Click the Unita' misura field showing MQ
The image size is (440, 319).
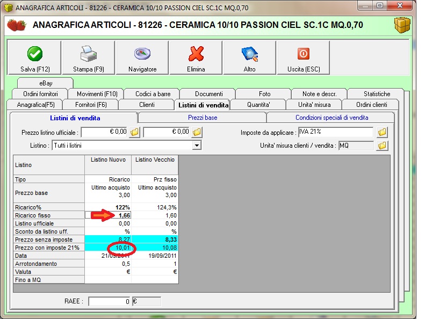tap(356, 146)
